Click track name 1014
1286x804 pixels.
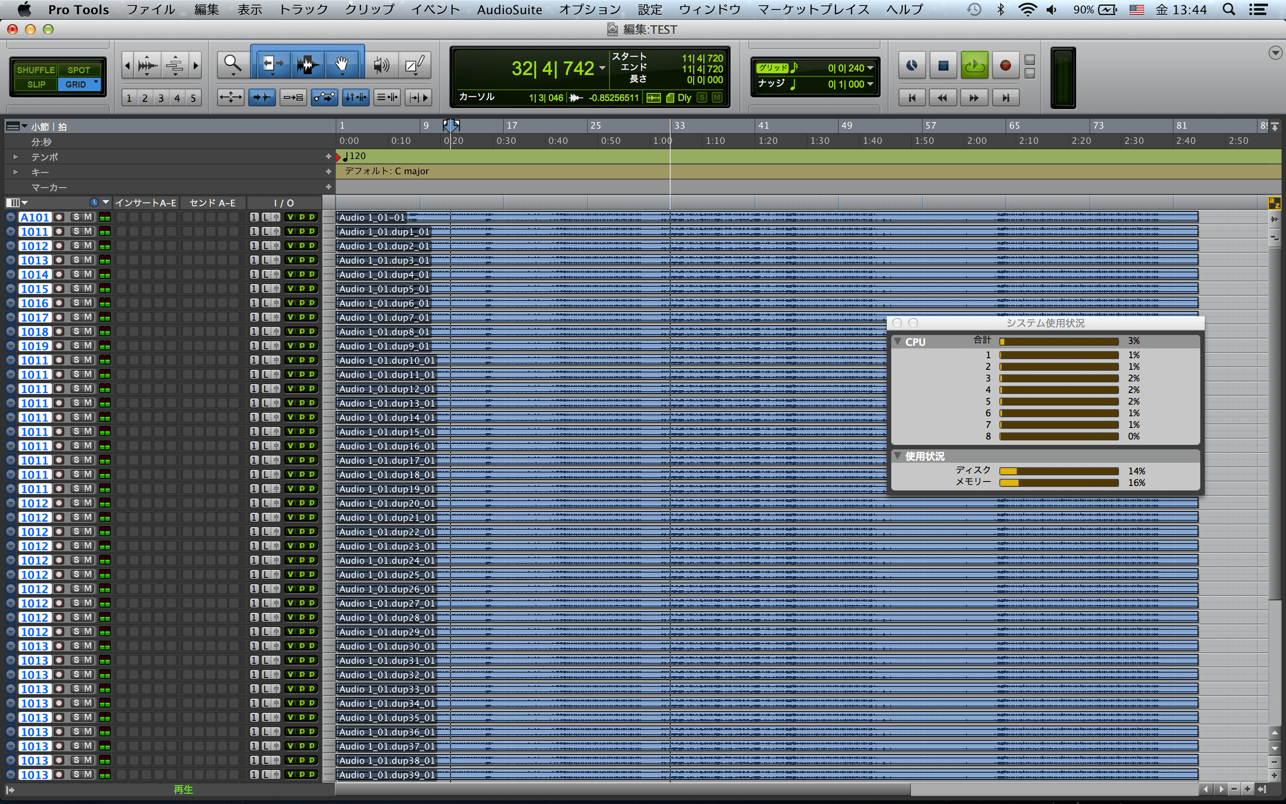tap(35, 274)
